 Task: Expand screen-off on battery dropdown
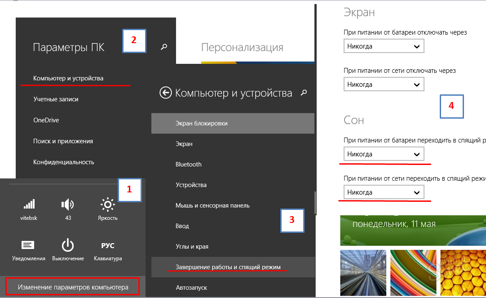pos(384,46)
